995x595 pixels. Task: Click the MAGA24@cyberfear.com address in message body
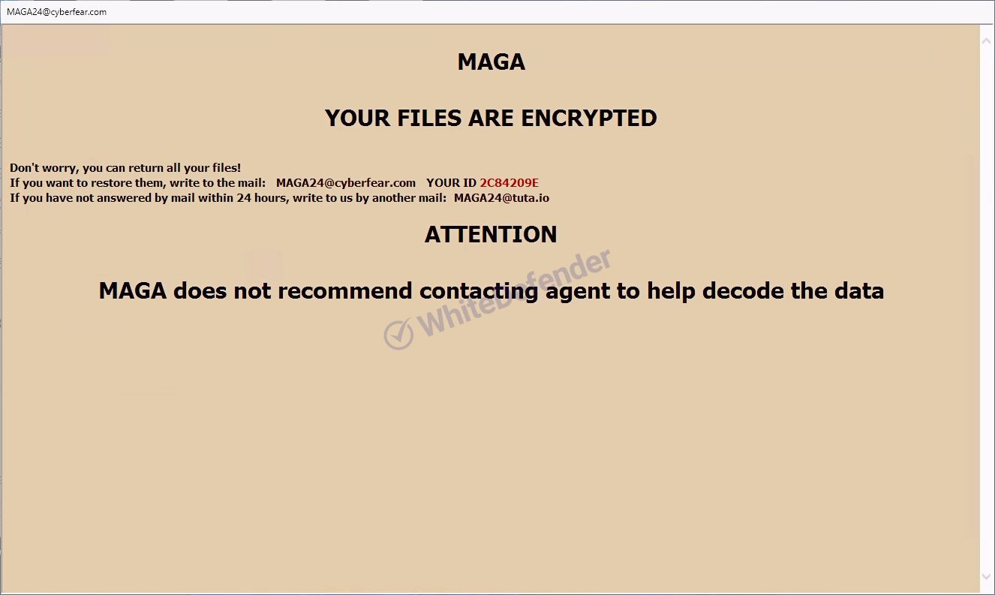346,183
